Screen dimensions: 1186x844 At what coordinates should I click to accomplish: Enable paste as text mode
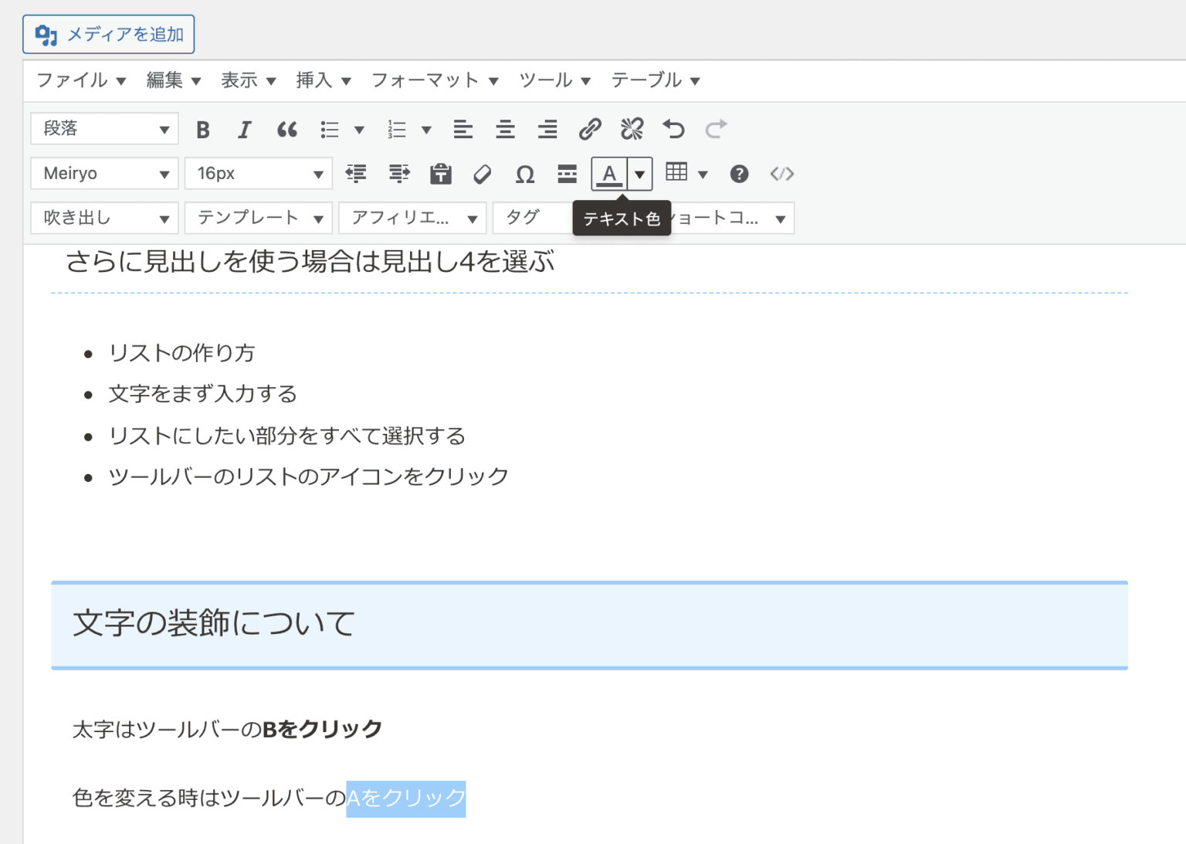click(440, 174)
